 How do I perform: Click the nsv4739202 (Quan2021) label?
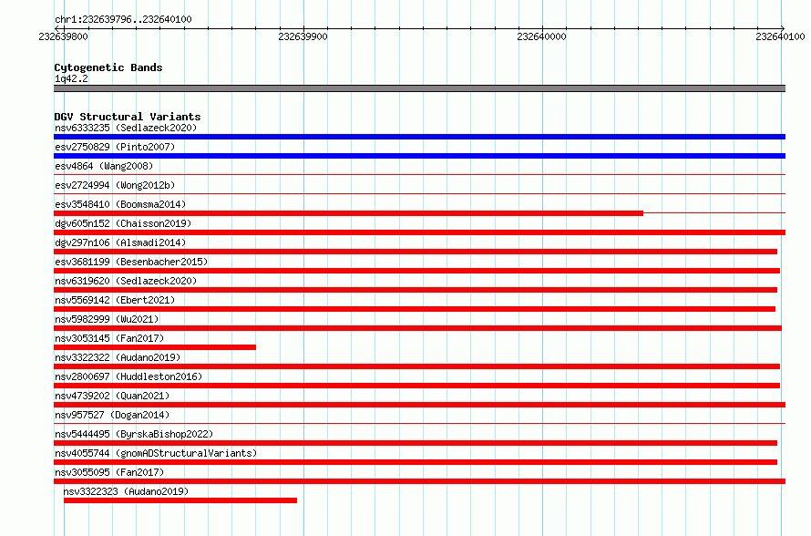click(x=112, y=396)
